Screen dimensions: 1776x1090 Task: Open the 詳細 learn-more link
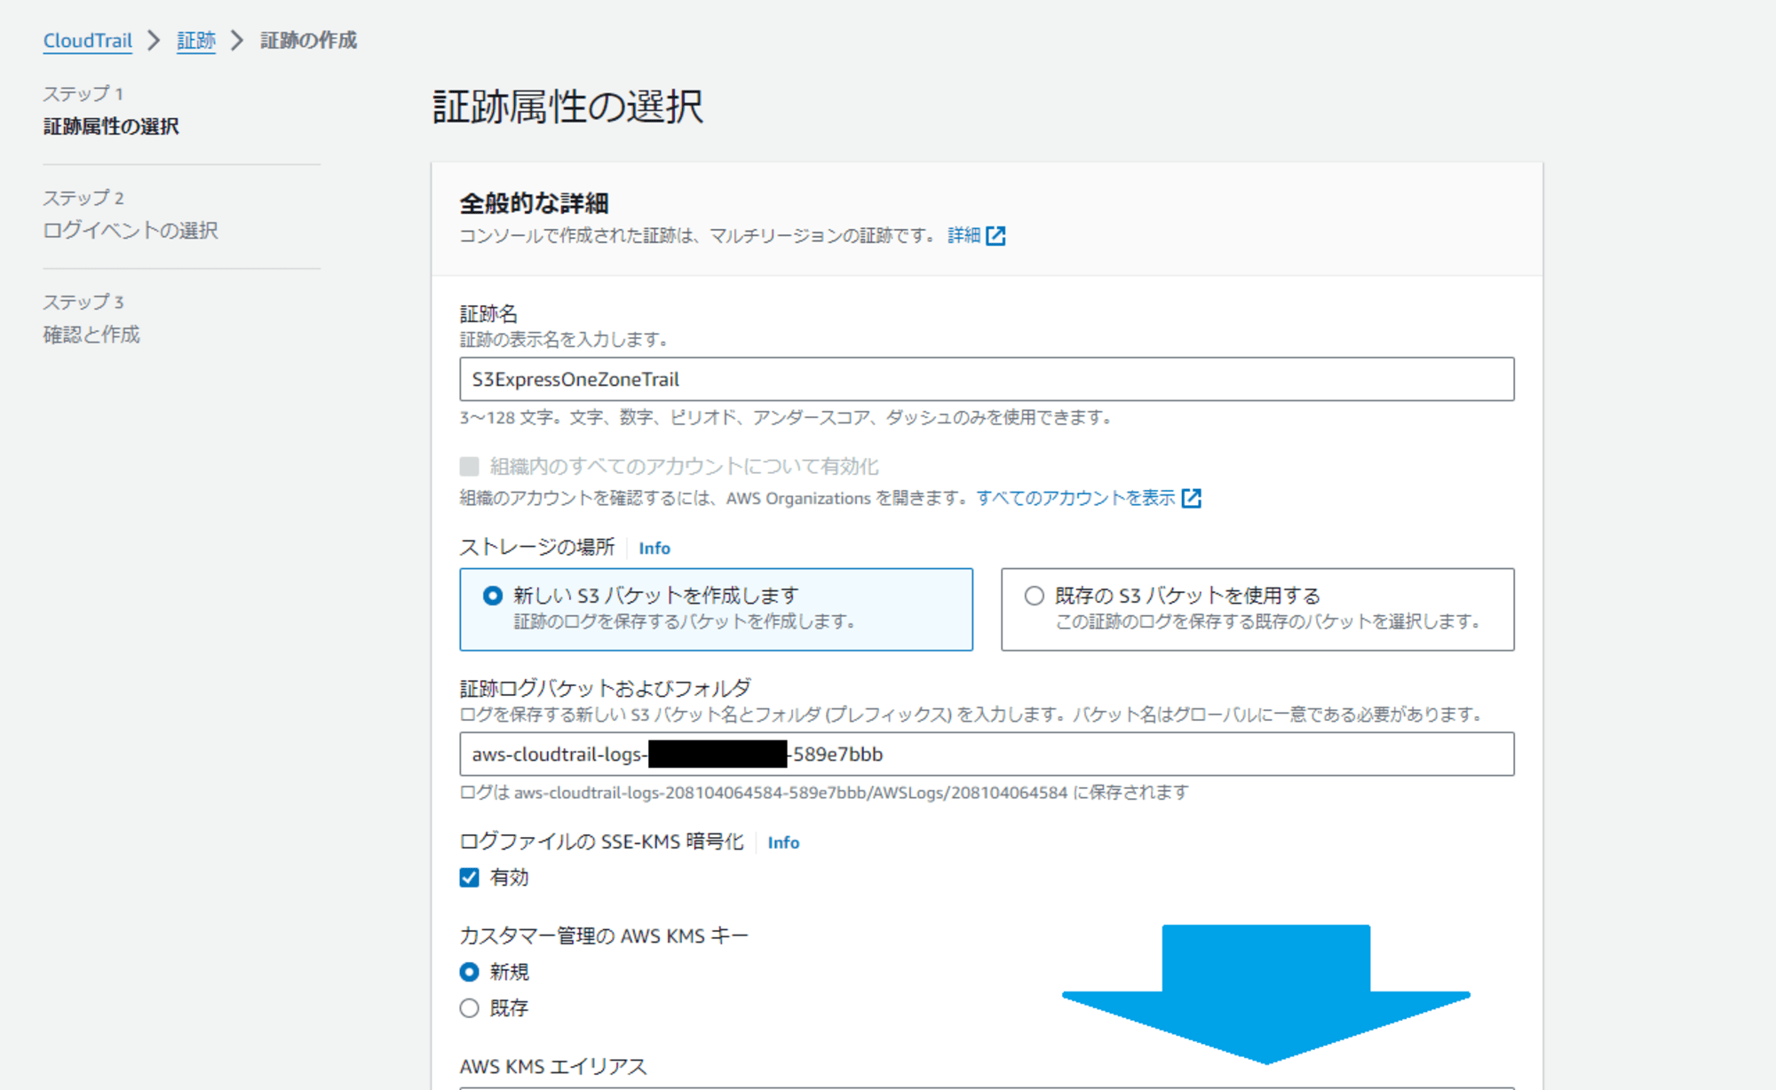(x=963, y=235)
